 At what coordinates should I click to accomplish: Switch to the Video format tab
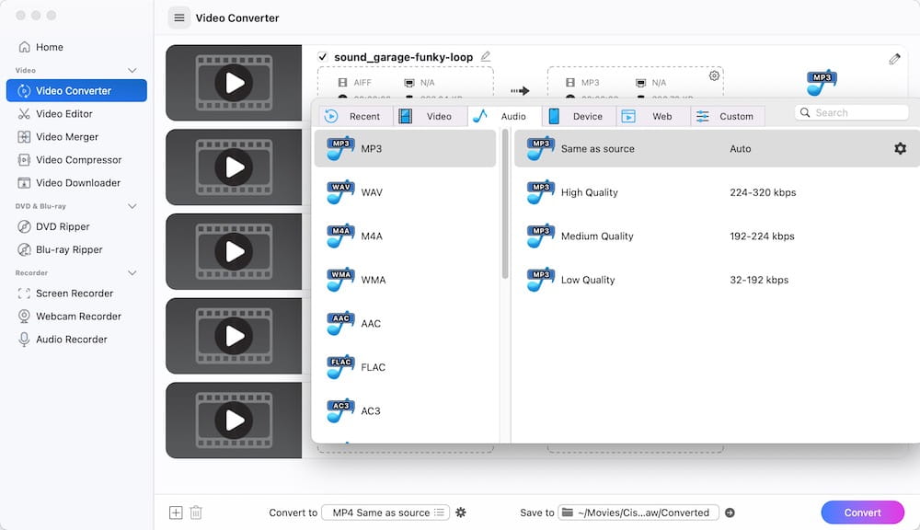click(430, 116)
